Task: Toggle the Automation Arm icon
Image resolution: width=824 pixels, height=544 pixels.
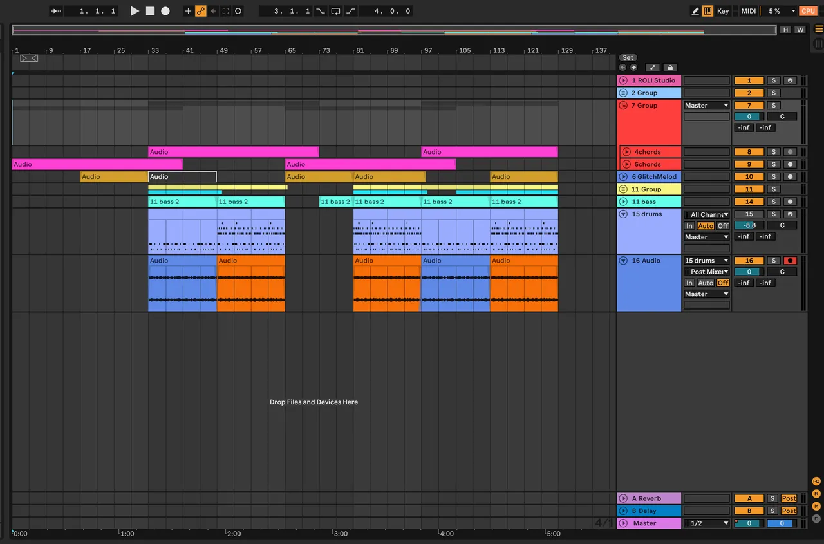Action: pos(201,11)
